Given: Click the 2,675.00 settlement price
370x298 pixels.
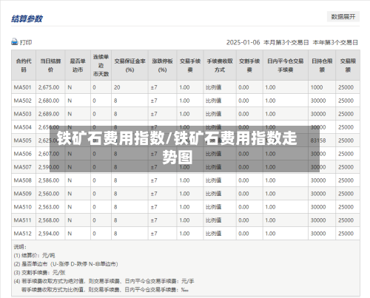Looking at the screenshot, I should pos(49,87).
